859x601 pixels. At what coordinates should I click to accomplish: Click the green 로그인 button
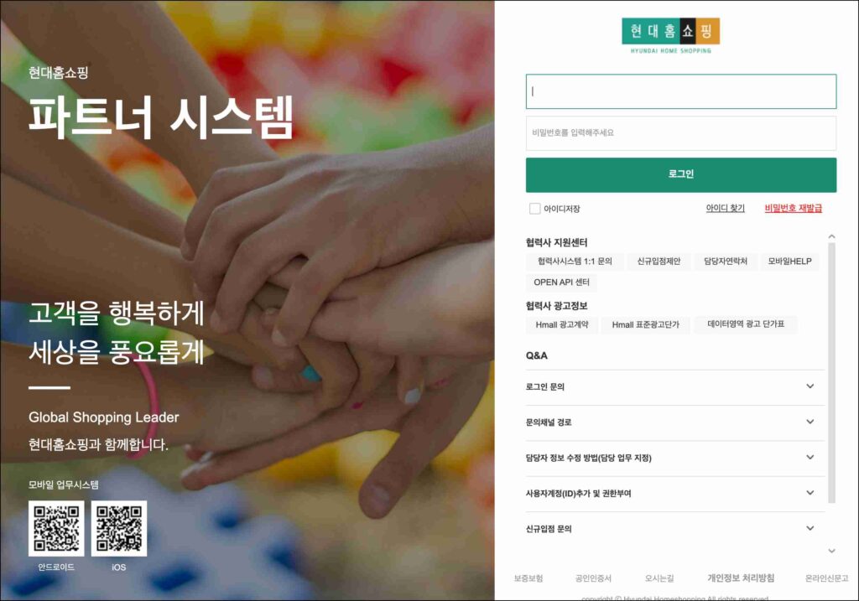(x=681, y=174)
